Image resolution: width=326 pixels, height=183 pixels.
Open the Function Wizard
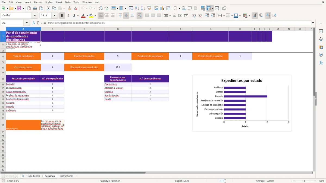pyautogui.click(x=34, y=23)
